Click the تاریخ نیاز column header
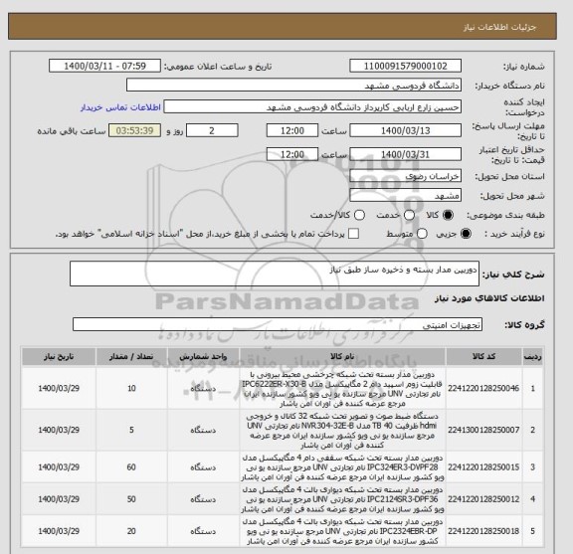This screenshot has width=573, height=554. (59, 357)
